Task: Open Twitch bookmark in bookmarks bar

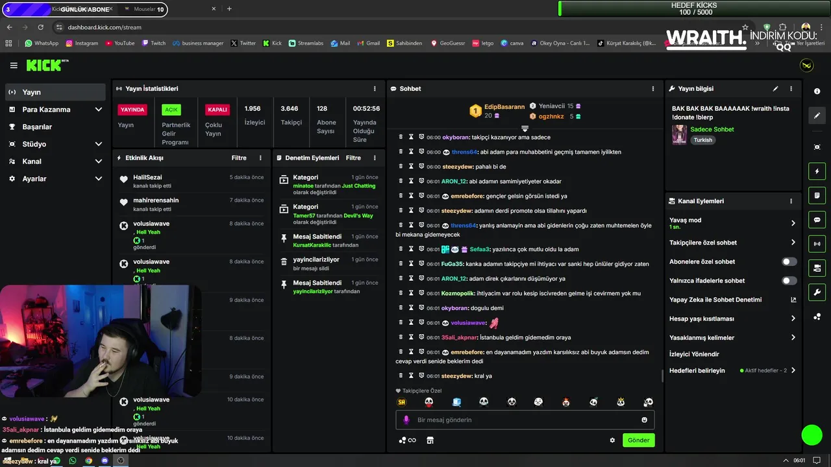Action: pos(153,43)
